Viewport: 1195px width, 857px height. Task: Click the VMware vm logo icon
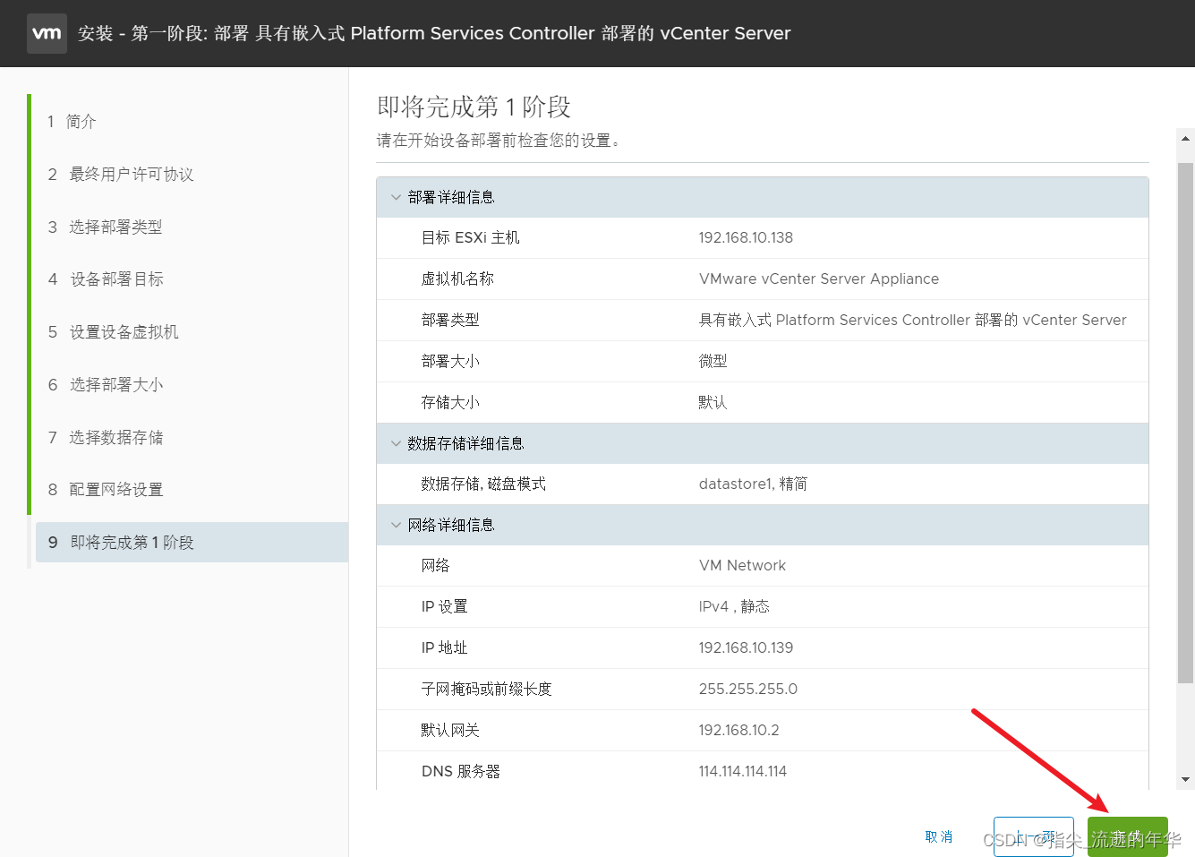click(x=47, y=33)
